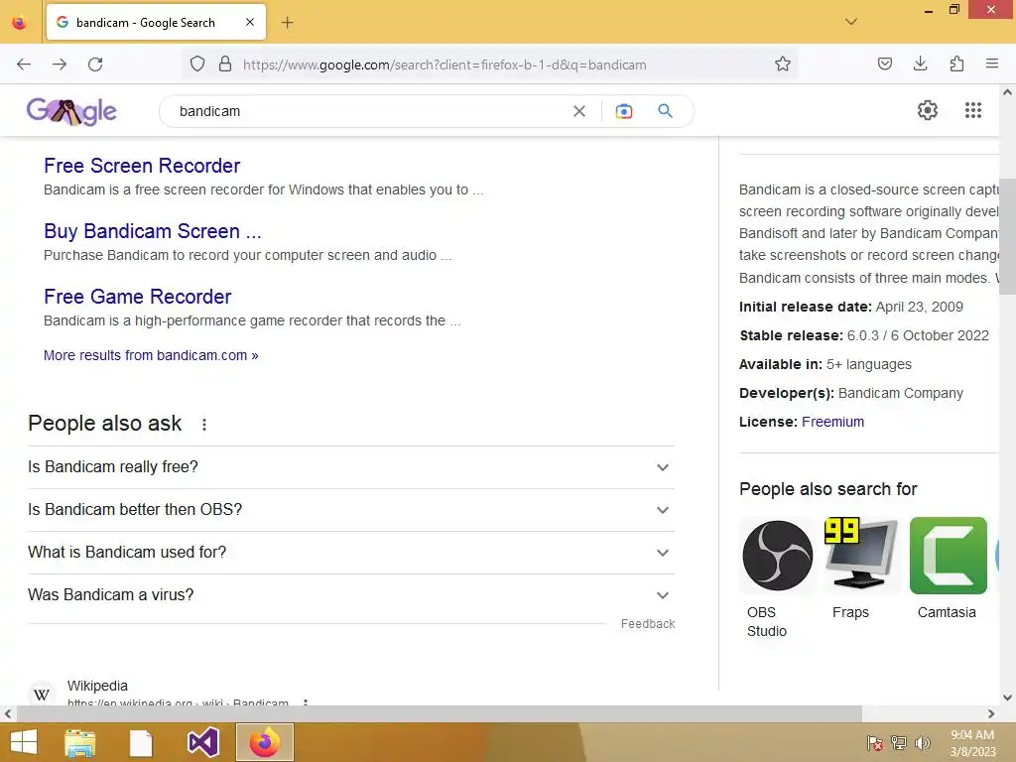Open the Buy Bandicam Screen result
Viewport: 1016px width, 762px height.
[153, 231]
